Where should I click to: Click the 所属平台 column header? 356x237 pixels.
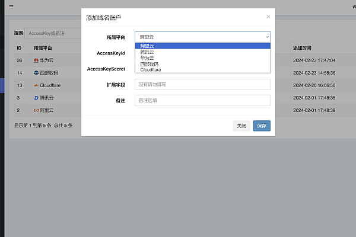coord(43,48)
